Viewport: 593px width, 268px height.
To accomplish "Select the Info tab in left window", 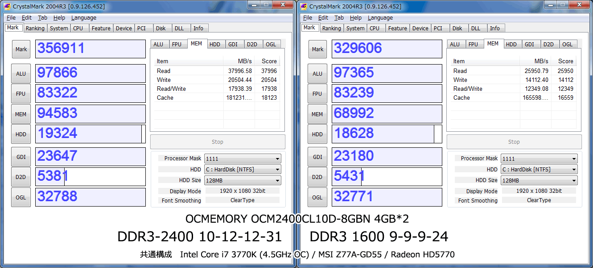I will point(198,28).
